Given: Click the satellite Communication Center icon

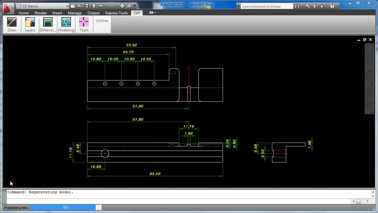Looking at the screenshot, I should pos(315,6).
